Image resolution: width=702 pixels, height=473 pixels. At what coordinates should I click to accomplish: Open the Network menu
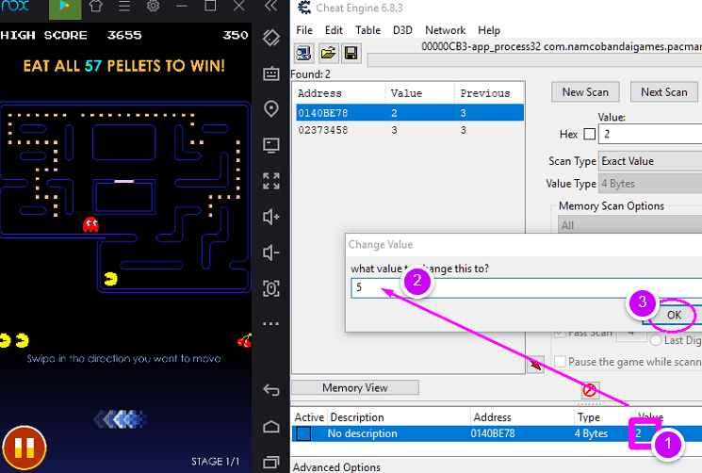coord(445,30)
